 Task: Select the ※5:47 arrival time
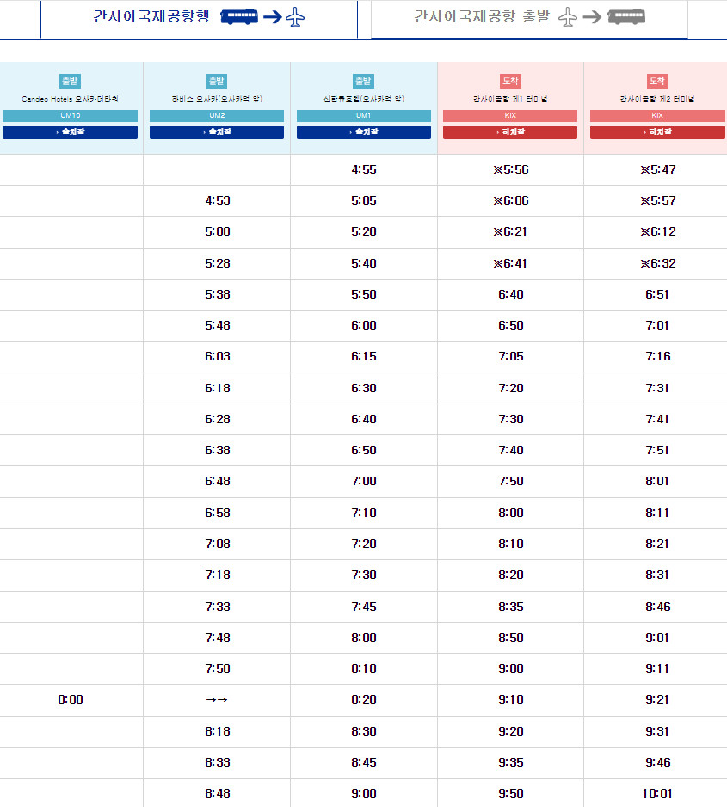657,169
